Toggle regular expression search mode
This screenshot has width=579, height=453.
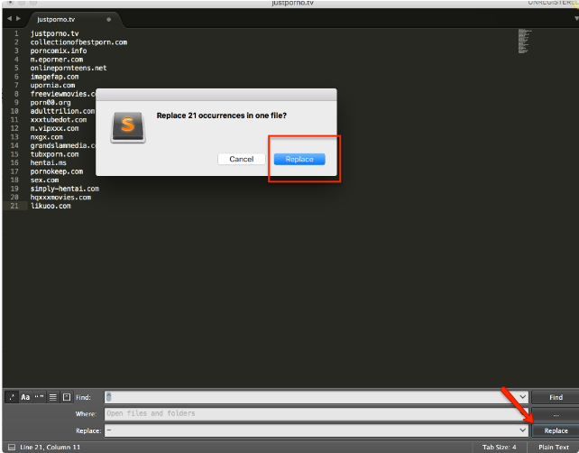[12, 397]
